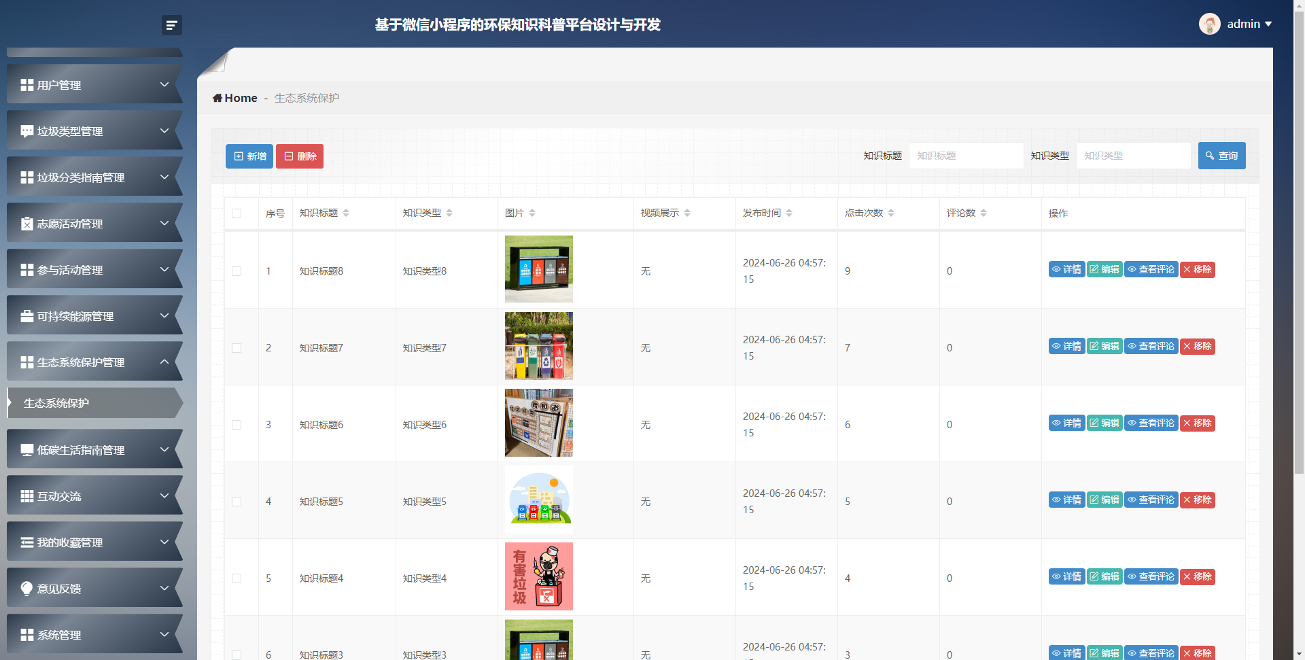The width and height of the screenshot is (1305, 660).
Task: Open thumbnail image for 知识标题7
Action: [x=539, y=346]
